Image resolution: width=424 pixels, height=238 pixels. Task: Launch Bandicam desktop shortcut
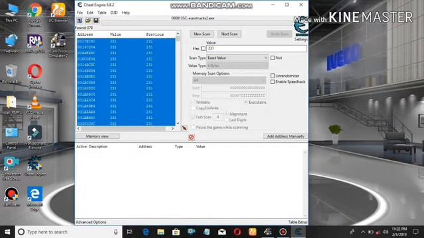click(11, 196)
